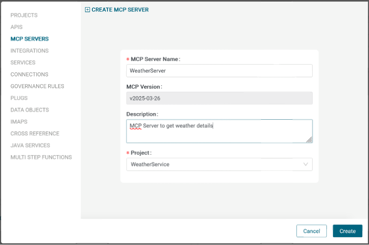Click Create to add the server
Viewport: 369px width, 245px height.
[x=347, y=231]
